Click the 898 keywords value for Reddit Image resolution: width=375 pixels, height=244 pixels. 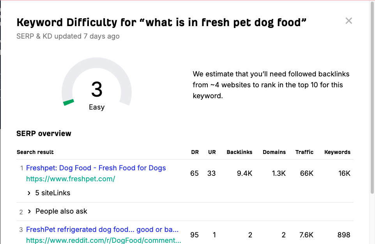[343, 235]
